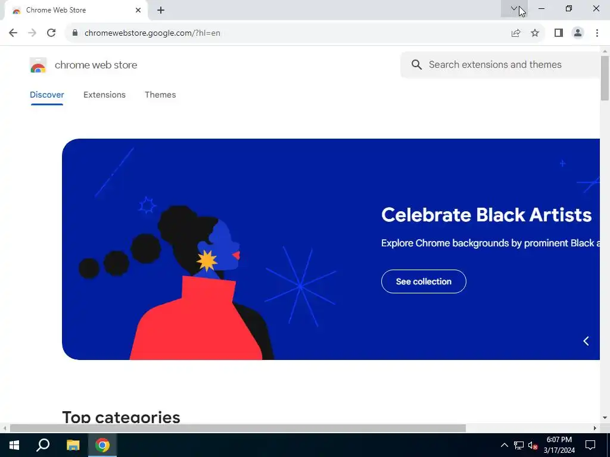Viewport: 610px width, 457px height.
Task: Switch to the Themes tab
Action: pyautogui.click(x=160, y=95)
